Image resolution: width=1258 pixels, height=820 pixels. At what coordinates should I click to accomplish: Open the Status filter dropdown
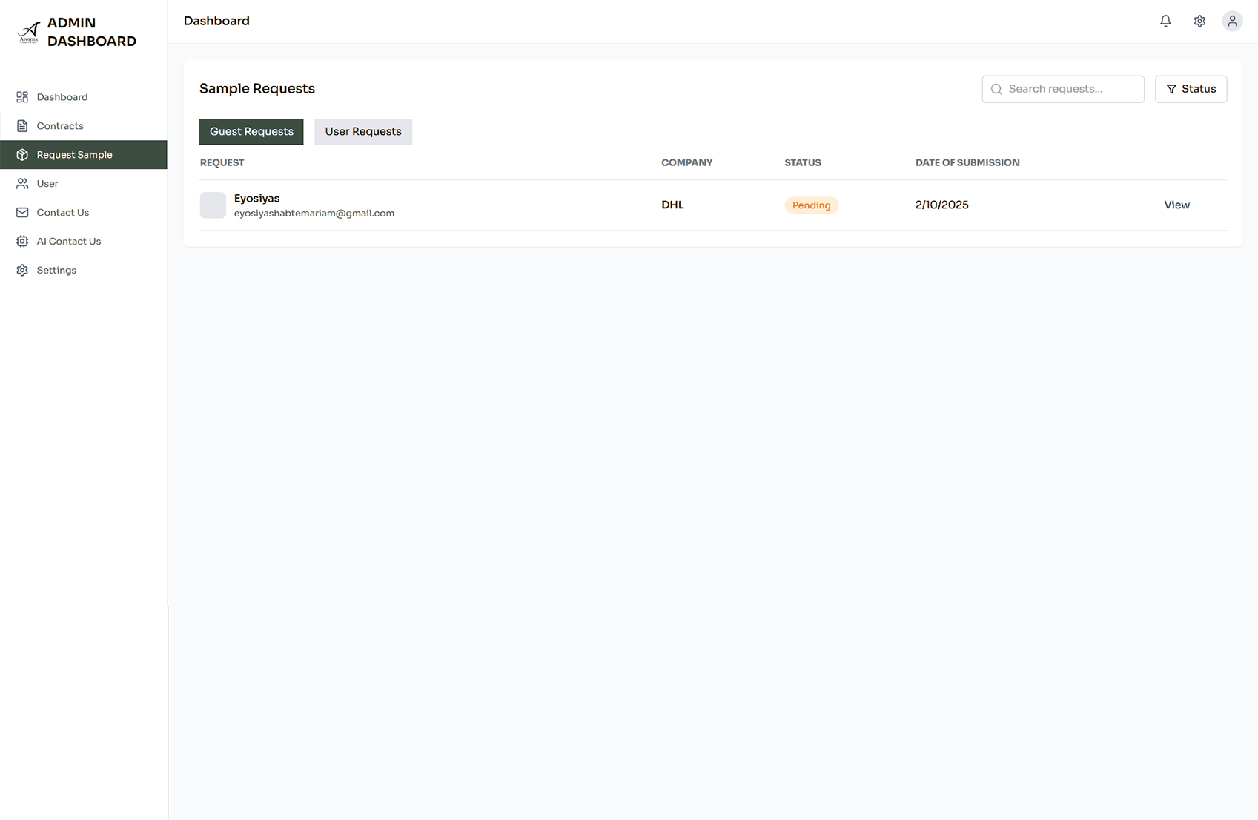click(x=1191, y=89)
